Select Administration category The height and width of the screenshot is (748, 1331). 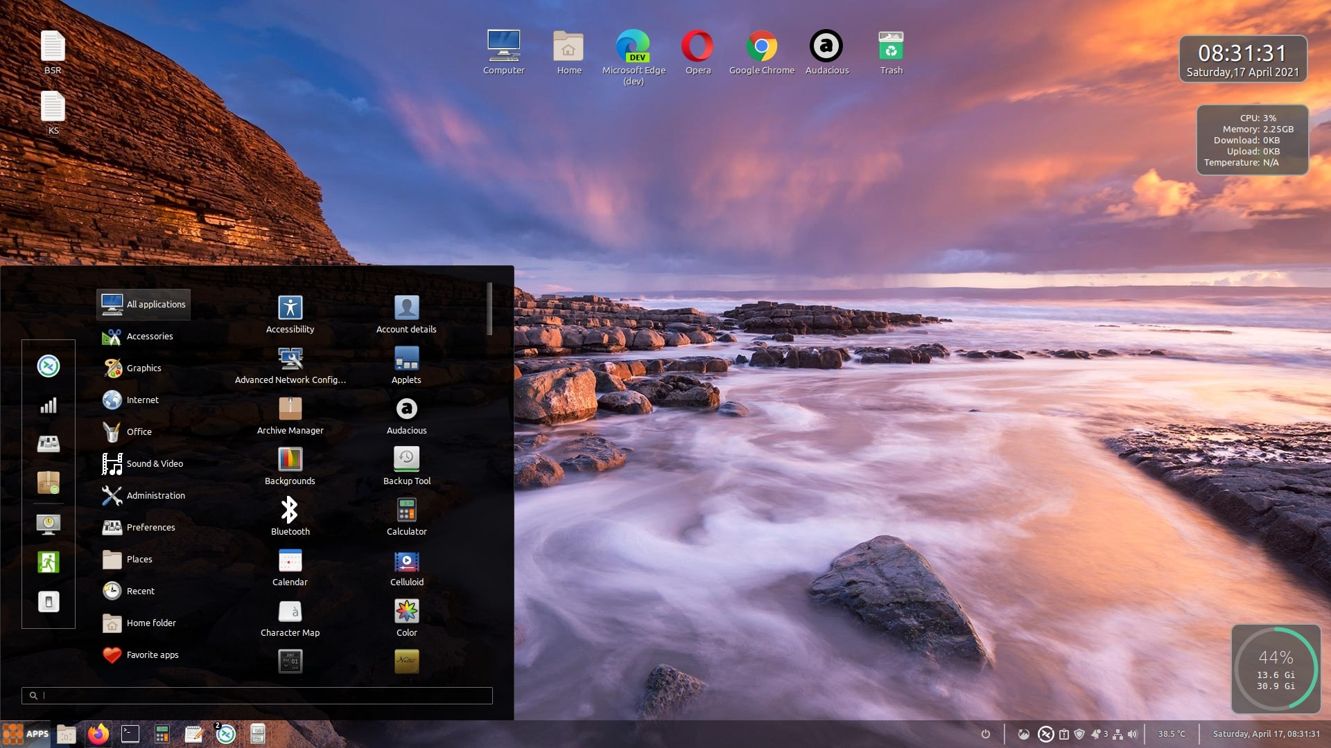tap(143, 495)
